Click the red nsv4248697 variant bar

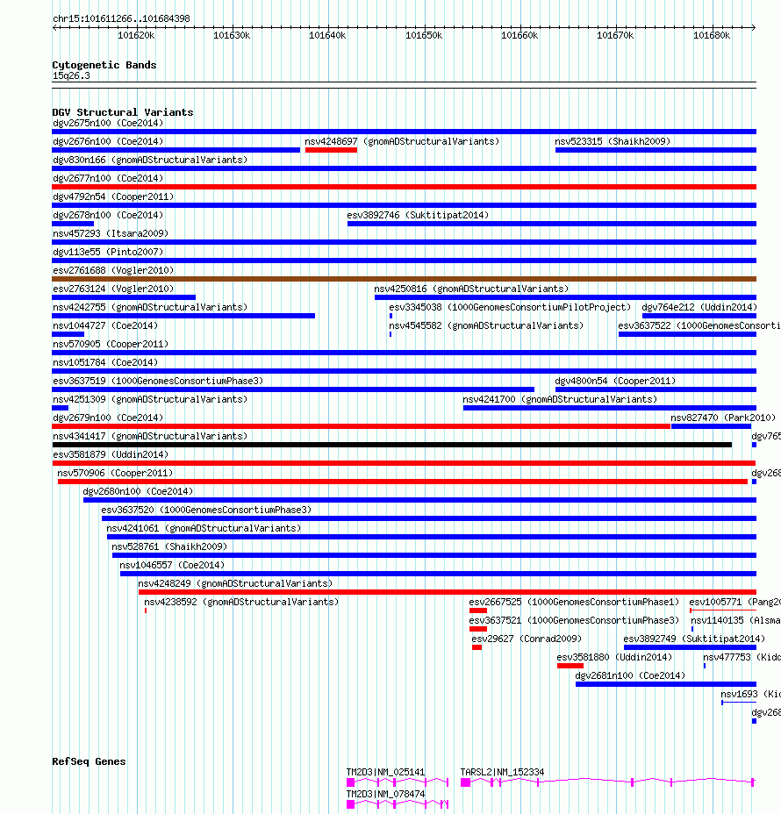tap(332, 150)
